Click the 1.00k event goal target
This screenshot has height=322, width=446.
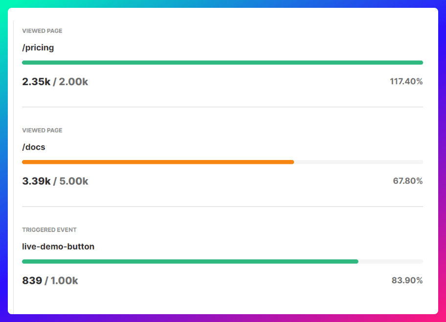click(64, 281)
